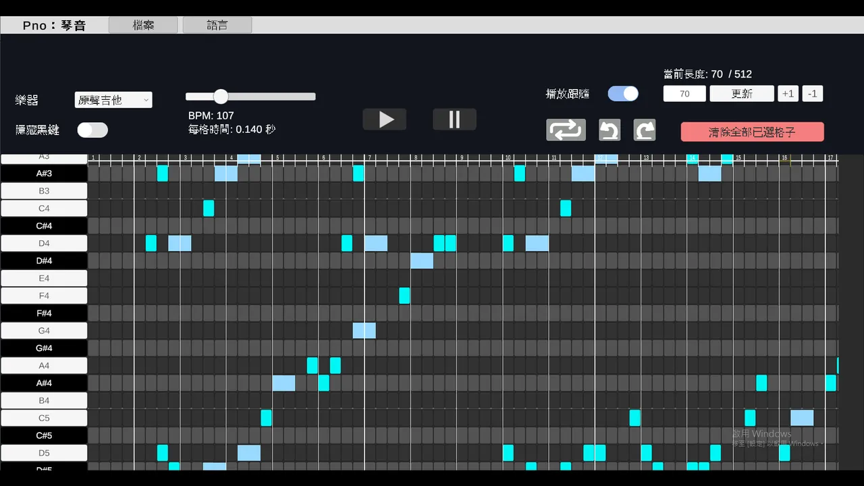Click the red 清除全部已選格子 button
This screenshot has width=864, height=486.
pyautogui.click(x=752, y=132)
